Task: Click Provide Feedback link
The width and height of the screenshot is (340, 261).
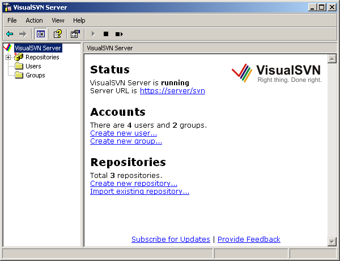Action: pyautogui.click(x=249, y=239)
